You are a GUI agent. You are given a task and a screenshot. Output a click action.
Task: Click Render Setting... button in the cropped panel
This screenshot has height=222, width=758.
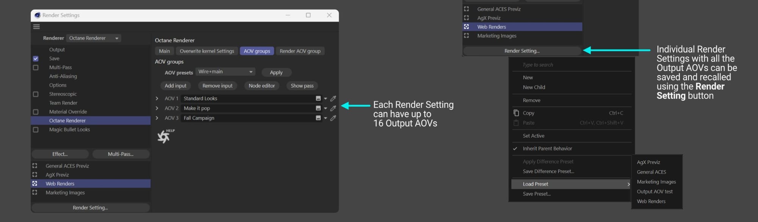[x=522, y=51]
